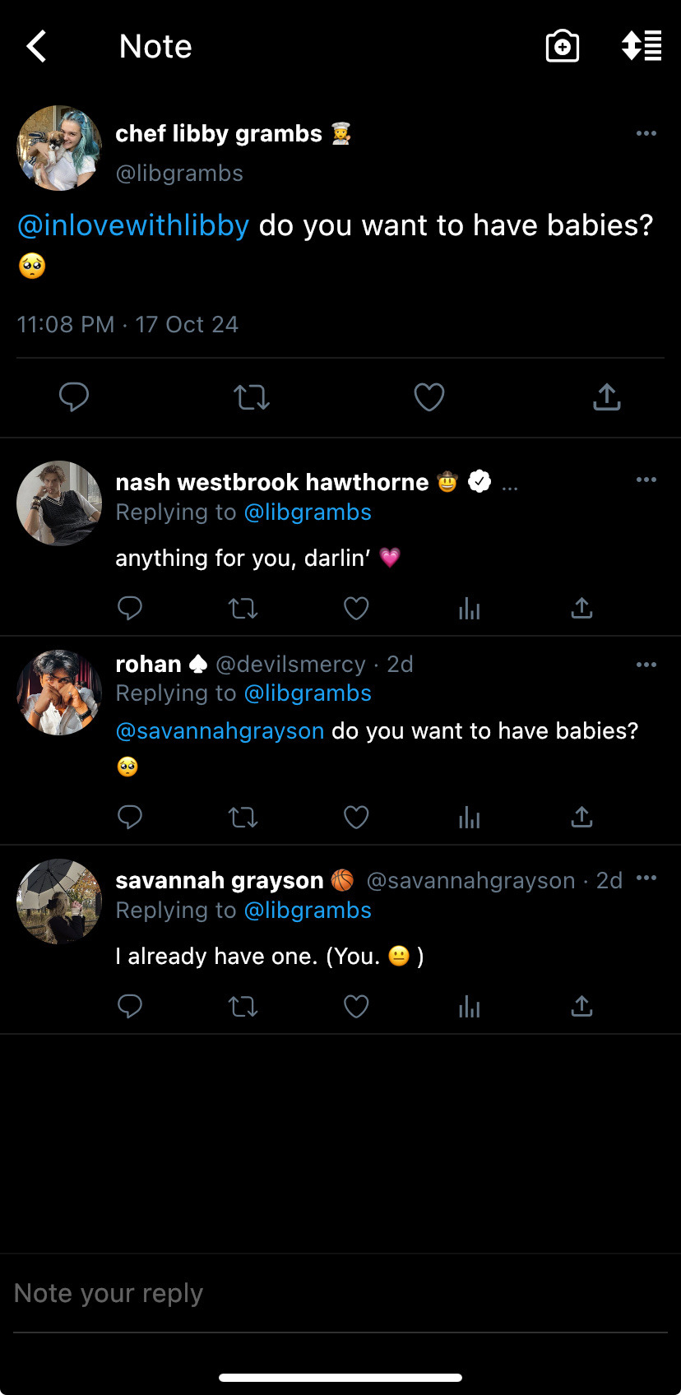Open the @savannahgrayson mention in rohan's reply

pyautogui.click(x=220, y=731)
